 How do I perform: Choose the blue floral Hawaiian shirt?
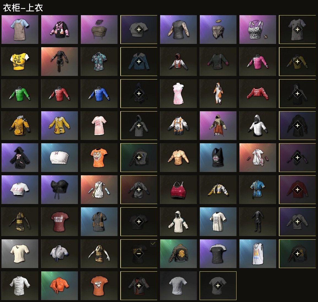[x=99, y=61]
